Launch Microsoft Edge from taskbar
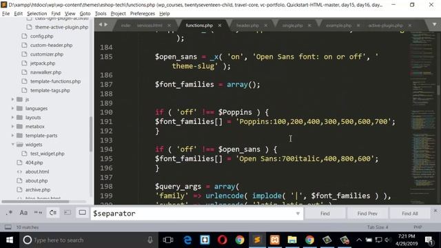The width and height of the screenshot is (441, 248). [x=187, y=240]
